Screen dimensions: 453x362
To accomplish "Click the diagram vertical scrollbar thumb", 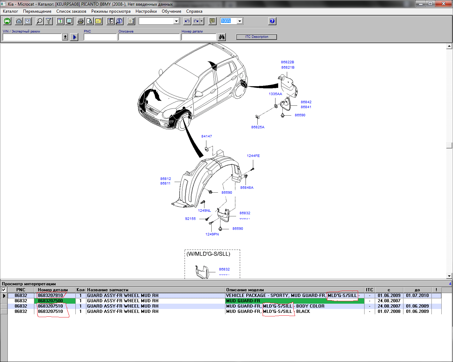I will [x=449, y=145].
